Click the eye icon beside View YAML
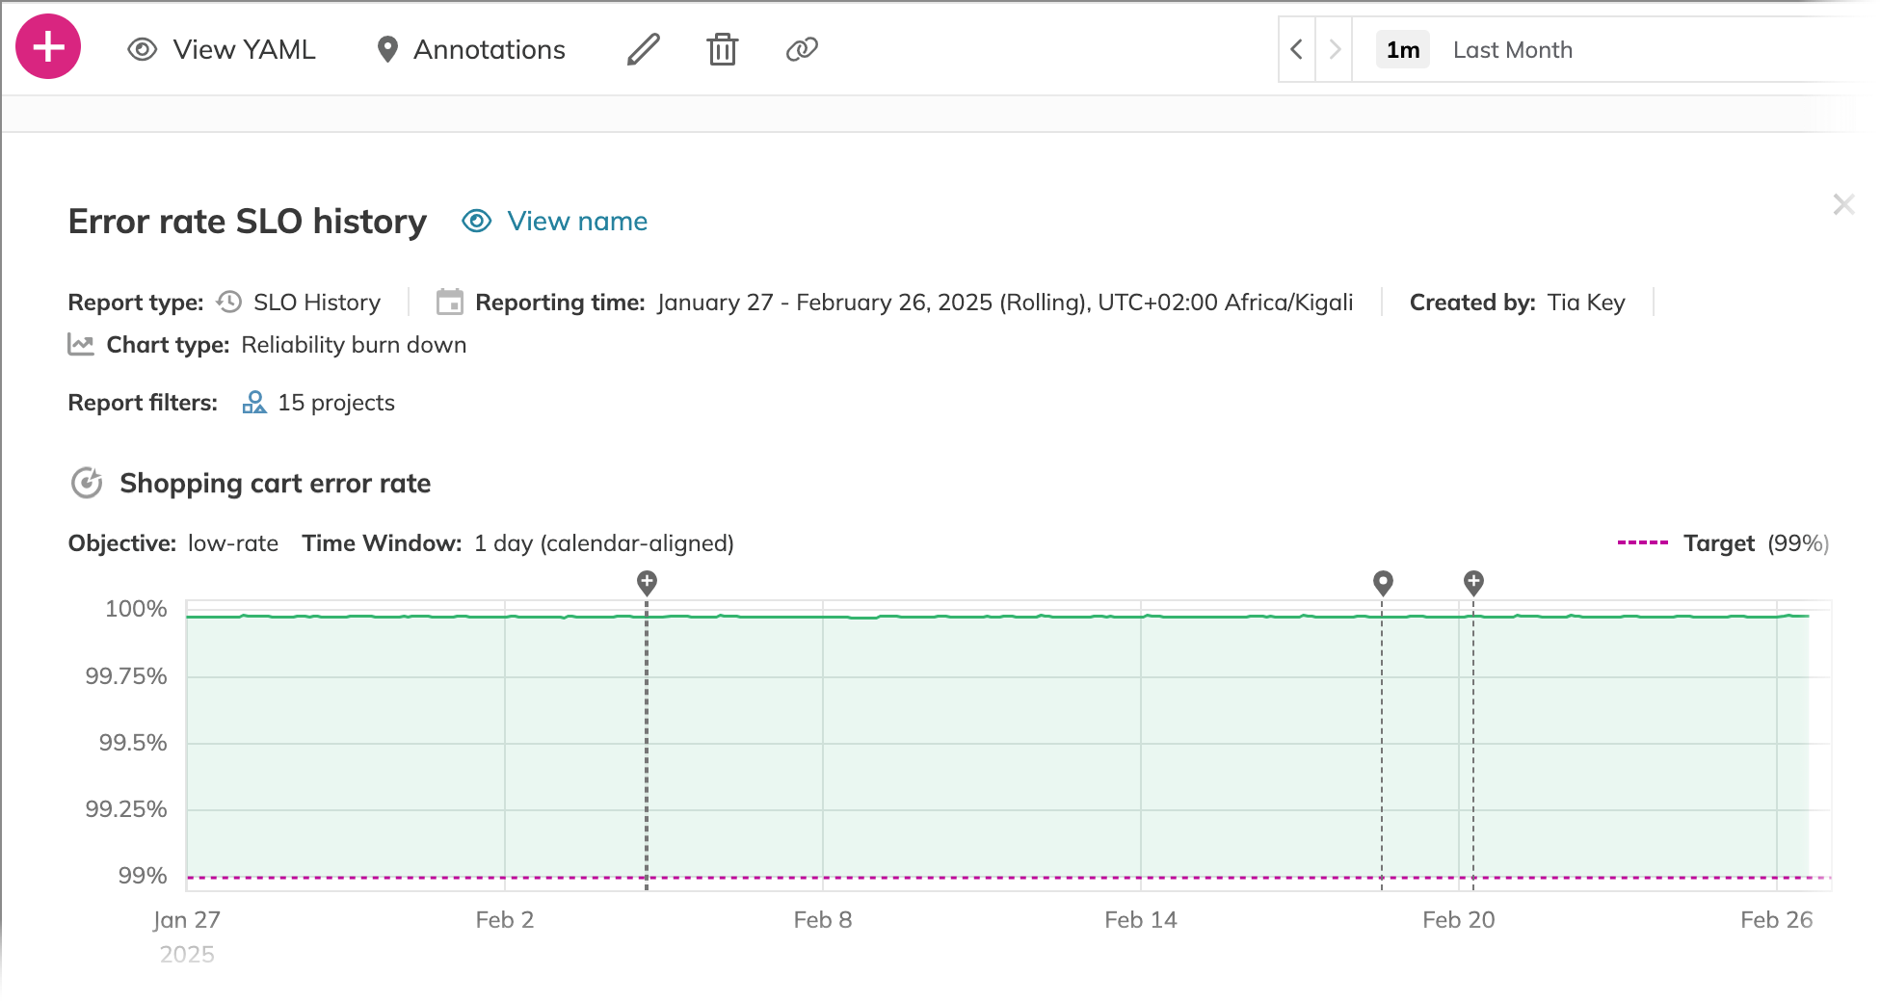This screenshot has height=1002, width=1881. click(x=143, y=49)
